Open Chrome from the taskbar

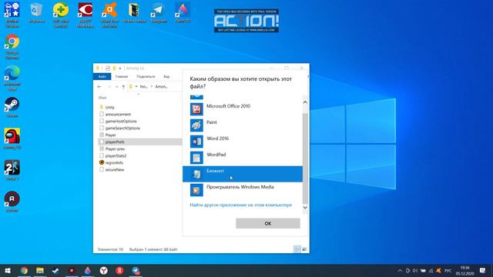[x=24, y=270]
